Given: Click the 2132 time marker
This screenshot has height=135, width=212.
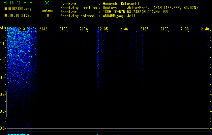Looking at the screenshot, I should tap(43, 29).
